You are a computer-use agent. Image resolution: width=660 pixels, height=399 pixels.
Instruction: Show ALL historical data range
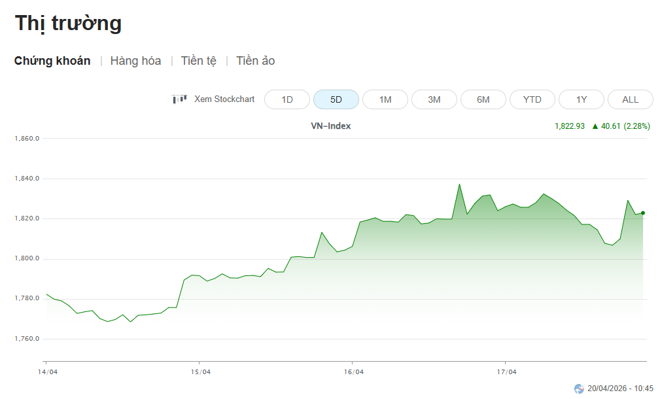point(630,99)
